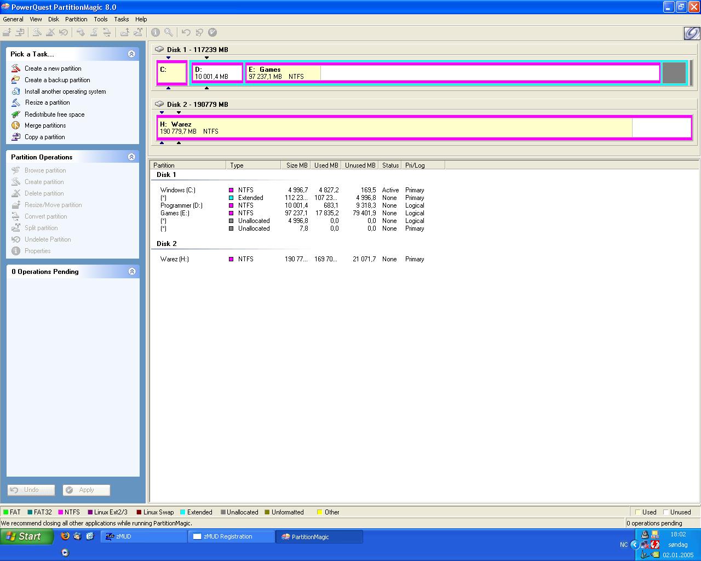
Task: Click the NVIDIA icon in system tray
Action: 656,554
